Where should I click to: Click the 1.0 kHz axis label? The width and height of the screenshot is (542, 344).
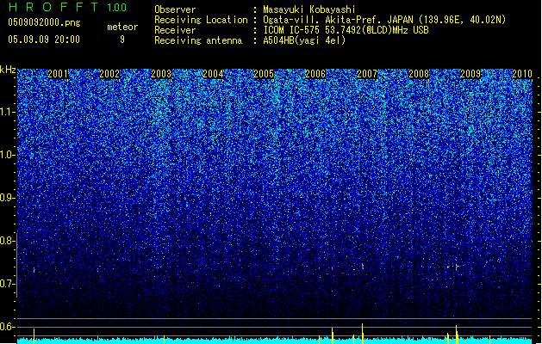pos(8,155)
